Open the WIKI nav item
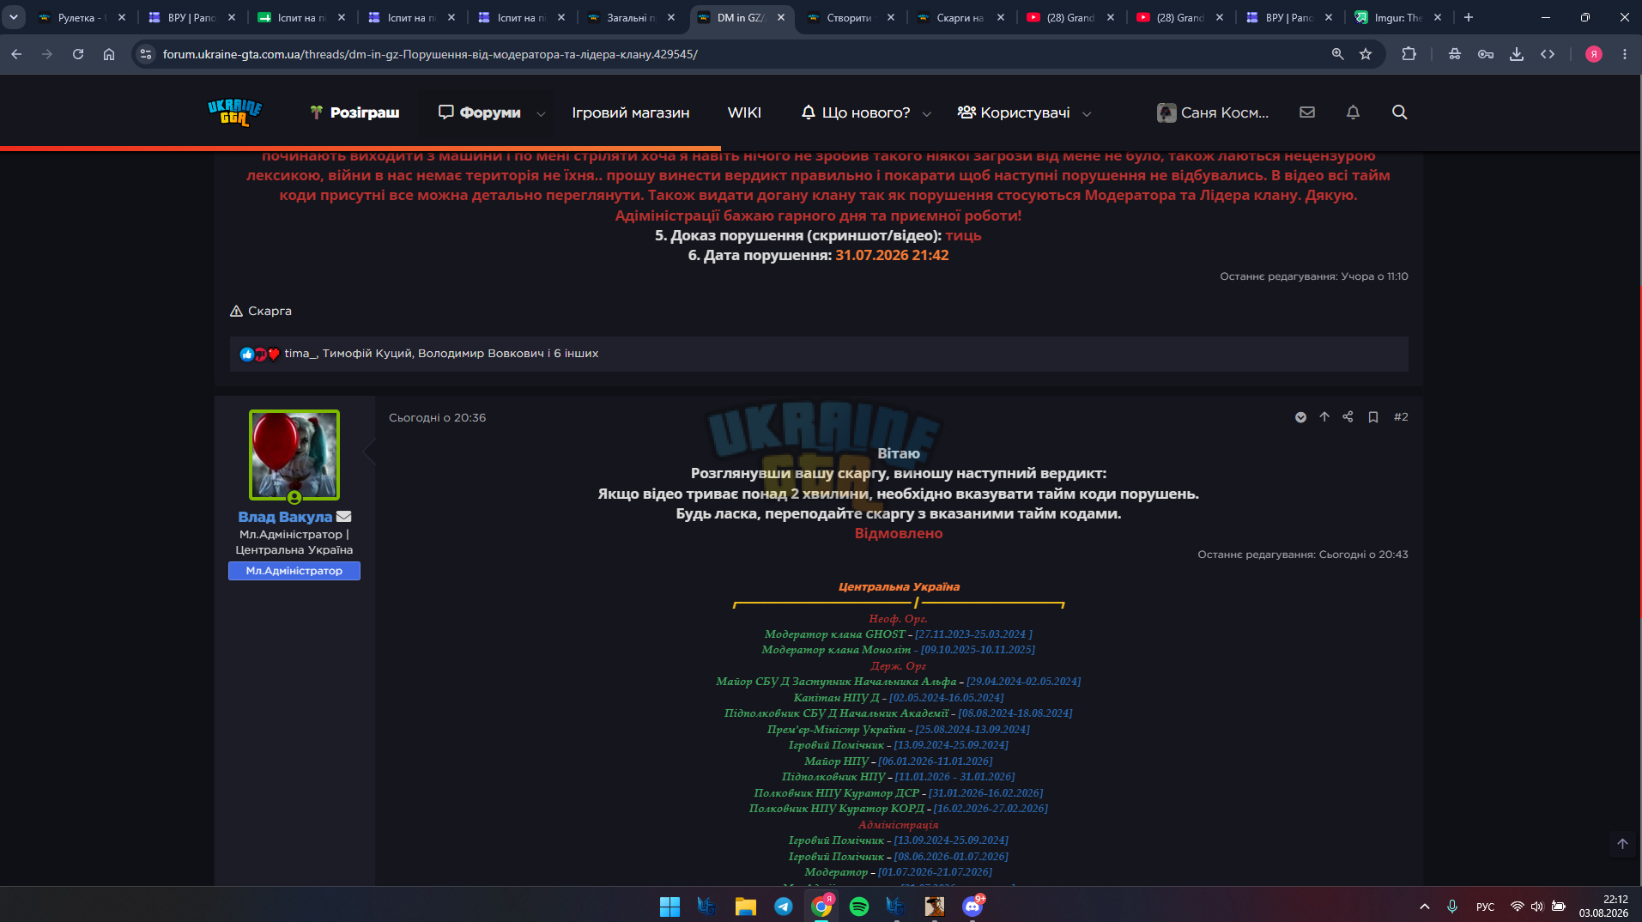This screenshot has height=922, width=1642. (x=744, y=112)
